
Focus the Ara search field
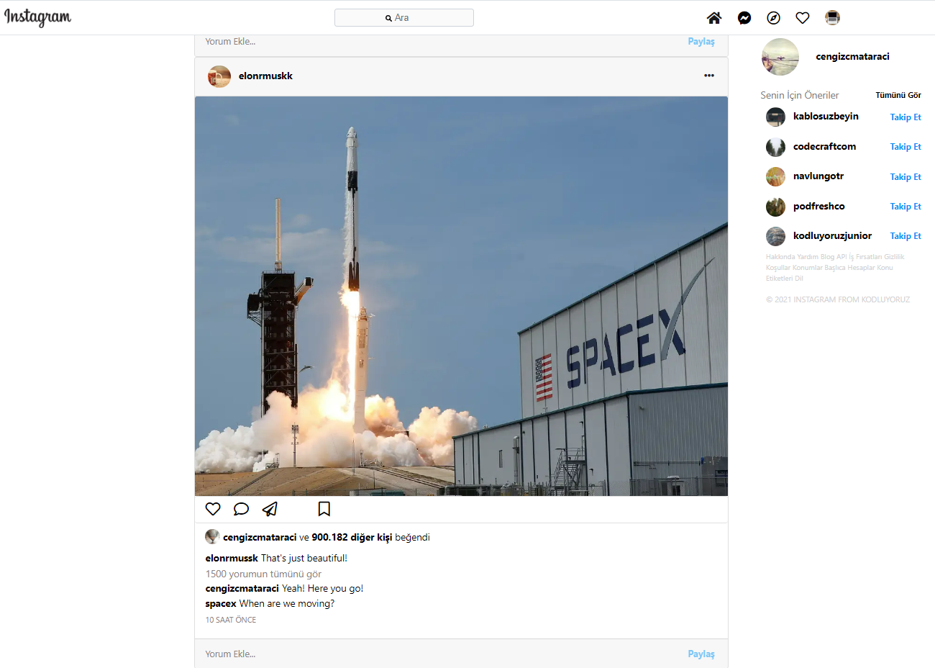(404, 18)
